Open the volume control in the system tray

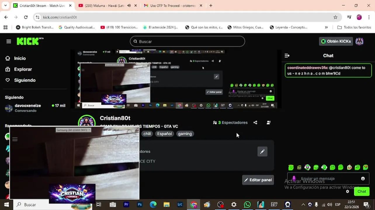click(330, 204)
